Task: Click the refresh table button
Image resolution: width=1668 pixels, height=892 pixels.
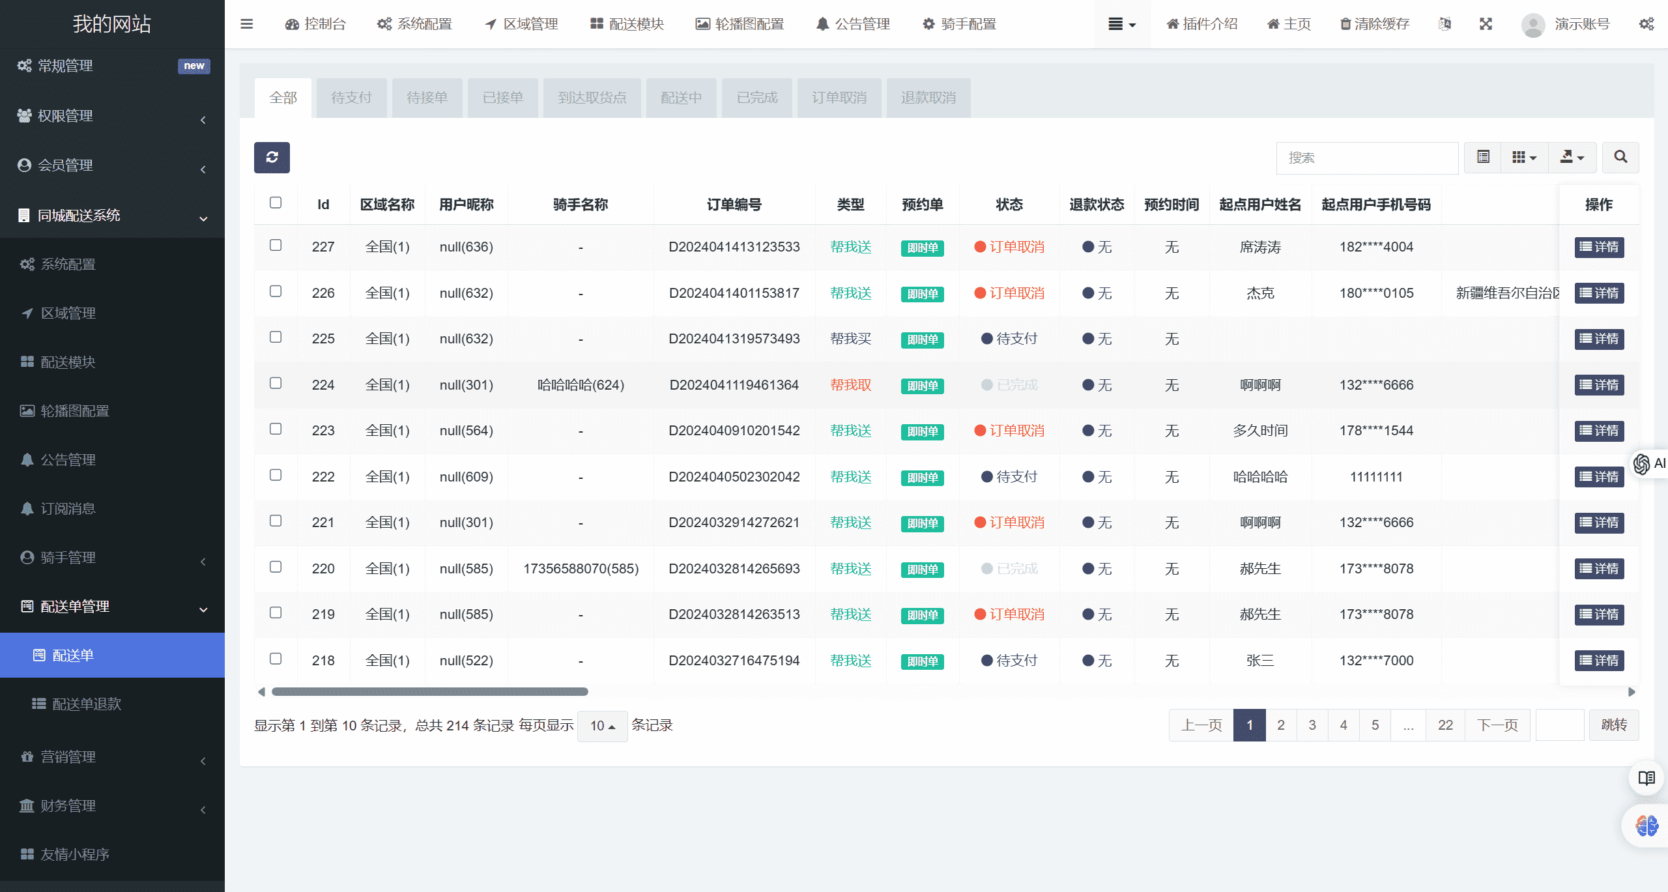Action: (x=272, y=158)
